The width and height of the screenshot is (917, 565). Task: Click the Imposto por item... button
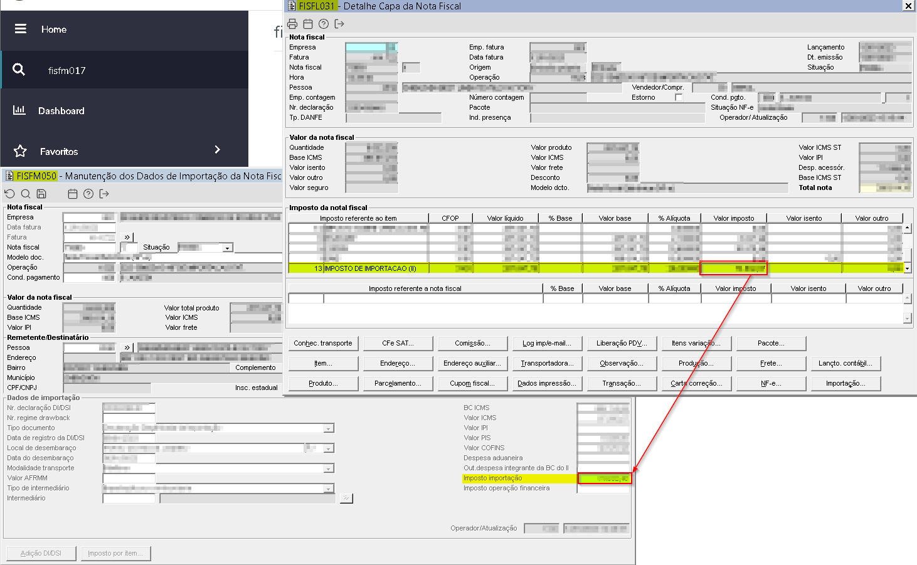[115, 553]
